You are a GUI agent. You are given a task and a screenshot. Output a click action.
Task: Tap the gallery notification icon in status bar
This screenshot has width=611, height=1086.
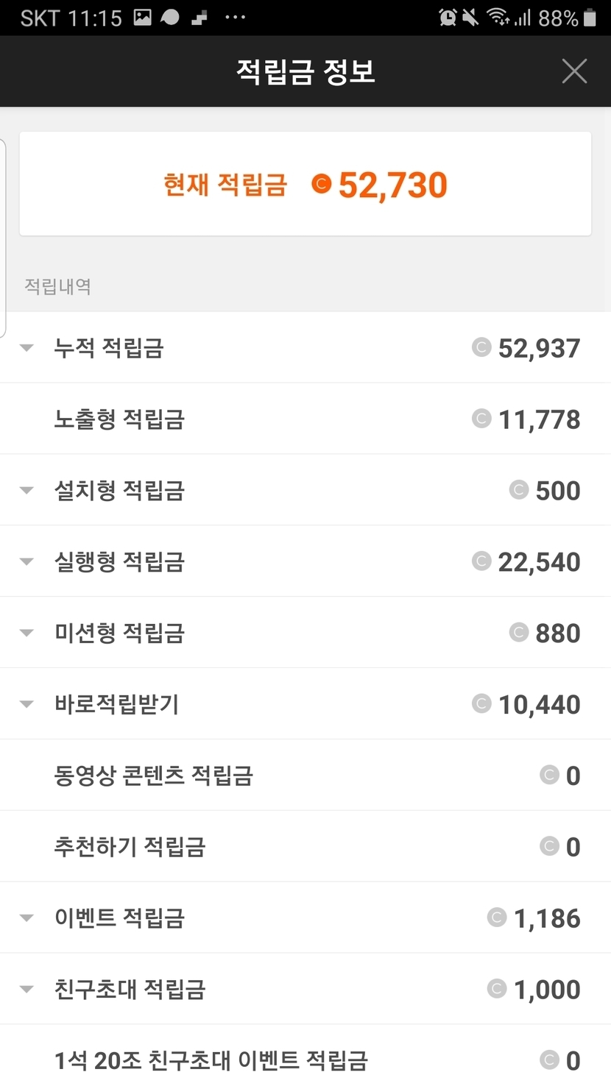pos(143,18)
